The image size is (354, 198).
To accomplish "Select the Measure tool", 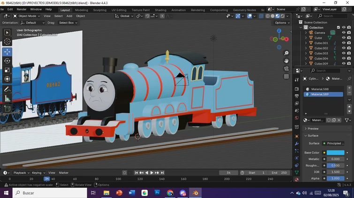I will 7,99.
